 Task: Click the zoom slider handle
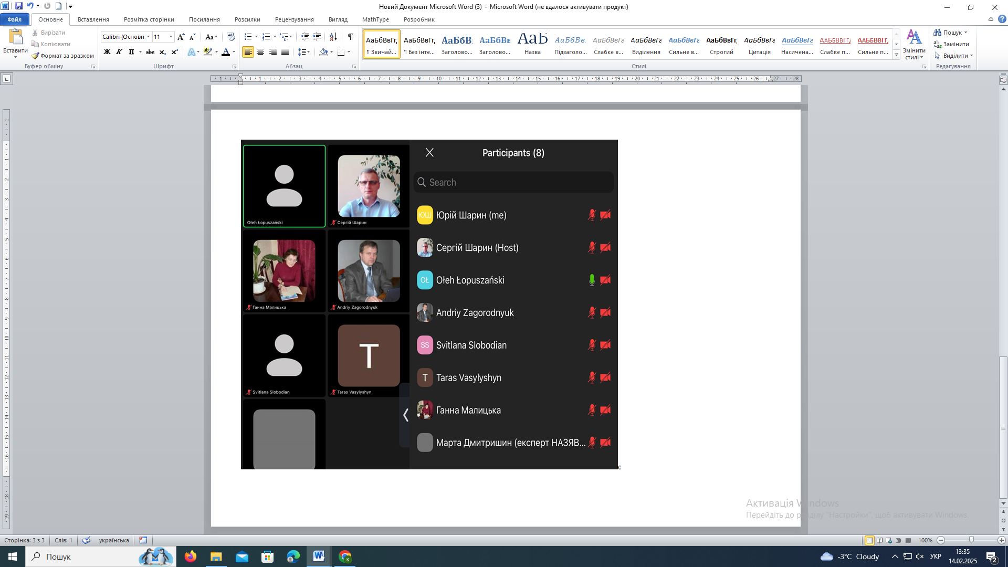pyautogui.click(x=971, y=540)
